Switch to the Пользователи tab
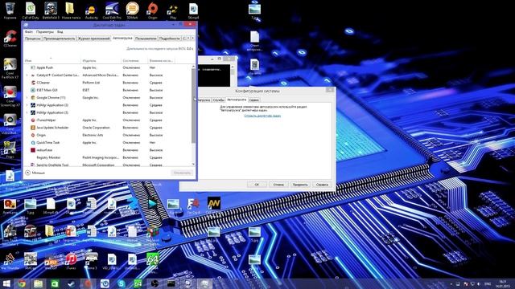Image resolution: width=515 pixels, height=289 pixels. [x=146, y=39]
